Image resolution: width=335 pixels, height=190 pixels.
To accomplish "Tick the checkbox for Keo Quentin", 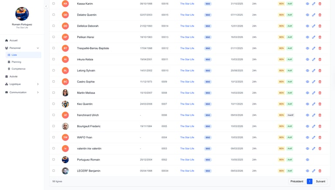I will [54, 104].
